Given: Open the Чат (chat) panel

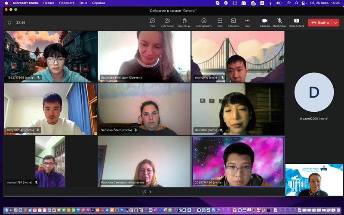Looking at the screenshot, I should tap(153, 23).
